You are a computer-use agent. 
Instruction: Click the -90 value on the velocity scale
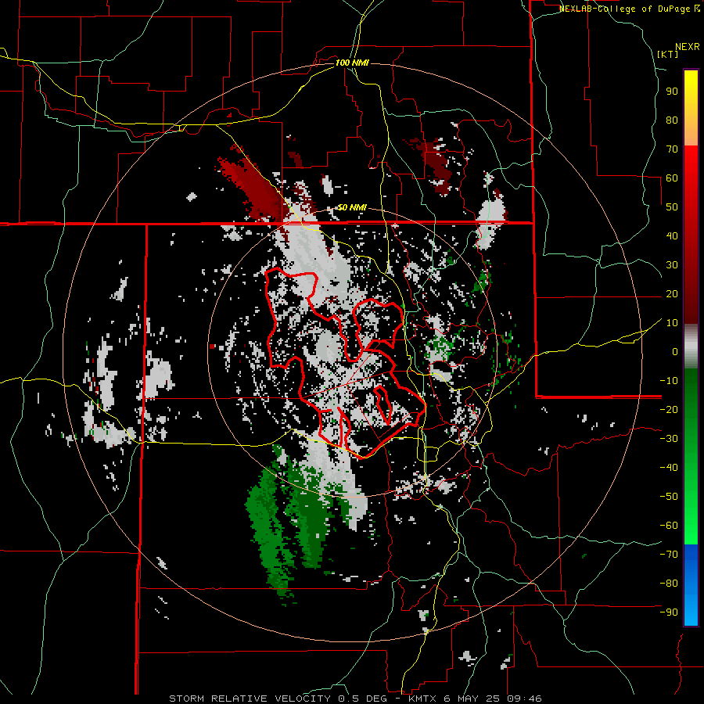point(669,612)
